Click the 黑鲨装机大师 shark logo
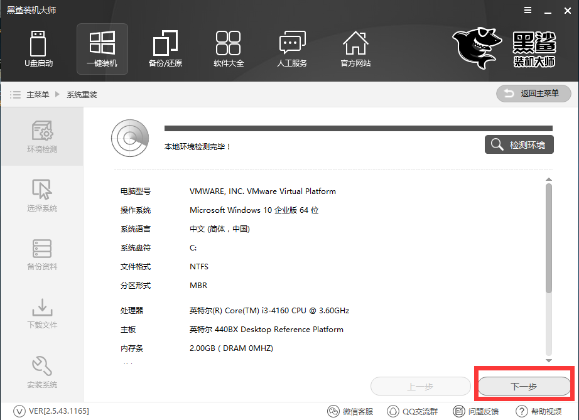579x420 pixels. click(504, 48)
